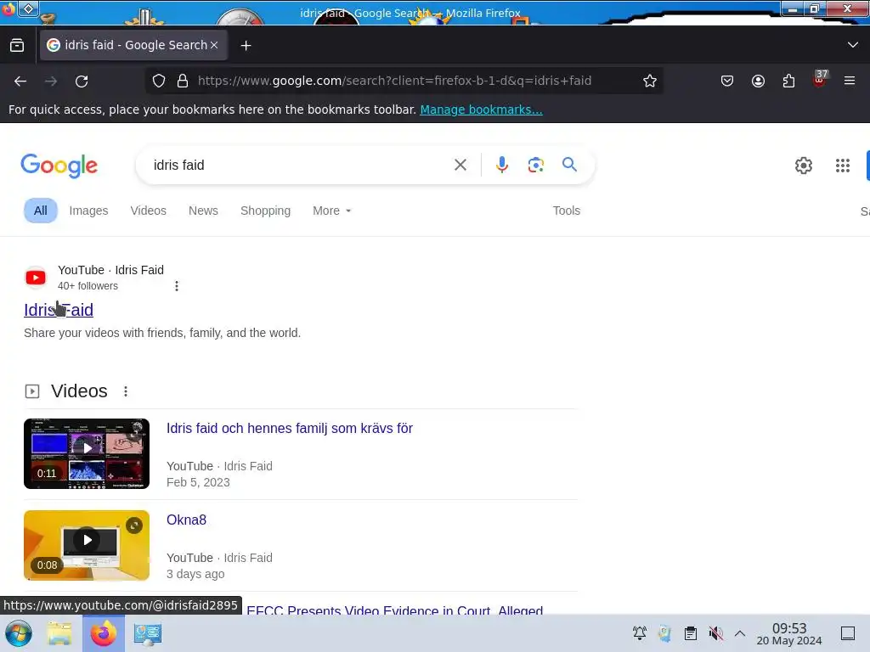Submit search with magnifier icon
The height and width of the screenshot is (652, 870).
point(569,165)
